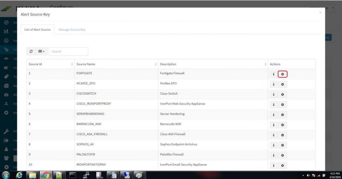Open gear action for CISCO_ASA_FIREWALL
Screen dimensions: 342x179
click(x=283, y=135)
